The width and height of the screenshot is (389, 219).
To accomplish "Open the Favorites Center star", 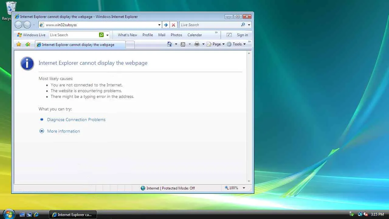I will (x=19, y=44).
